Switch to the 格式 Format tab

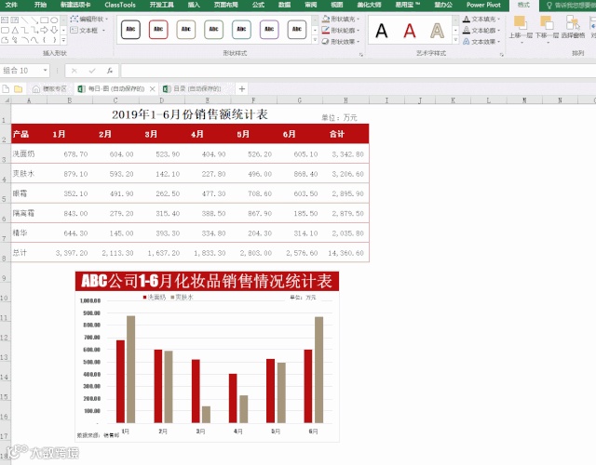[x=523, y=5]
